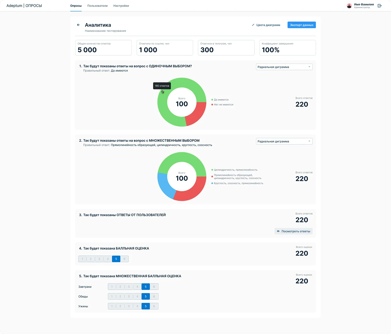
Task: Go back using the arrow beside Аналитика
Action: [x=78, y=25]
